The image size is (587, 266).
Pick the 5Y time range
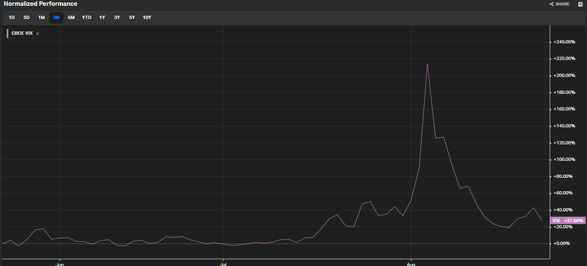[x=132, y=17]
